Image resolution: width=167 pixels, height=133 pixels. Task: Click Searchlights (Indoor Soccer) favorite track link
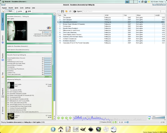[16, 58]
